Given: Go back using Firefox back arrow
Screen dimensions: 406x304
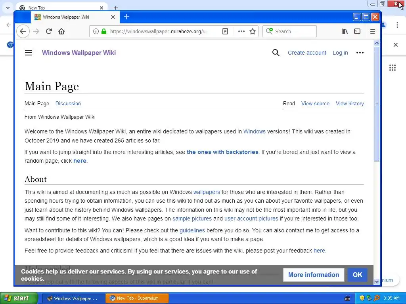Looking at the screenshot, I should (x=23, y=32).
